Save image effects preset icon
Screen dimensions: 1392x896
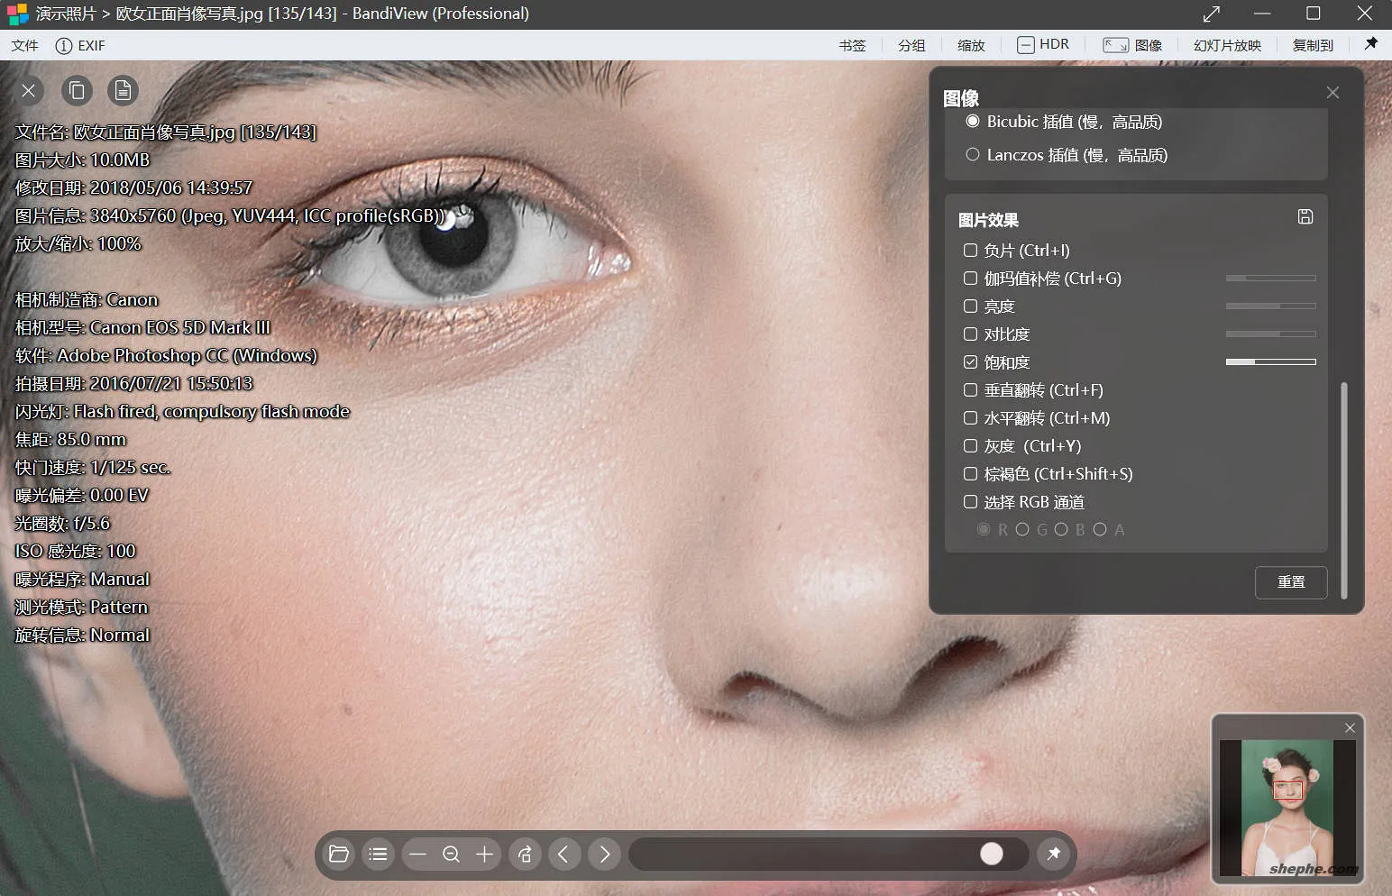pos(1305,216)
